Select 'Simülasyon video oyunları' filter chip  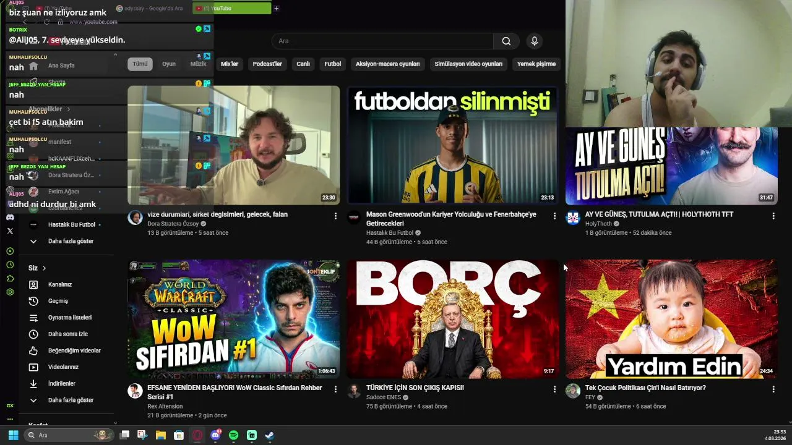point(468,64)
